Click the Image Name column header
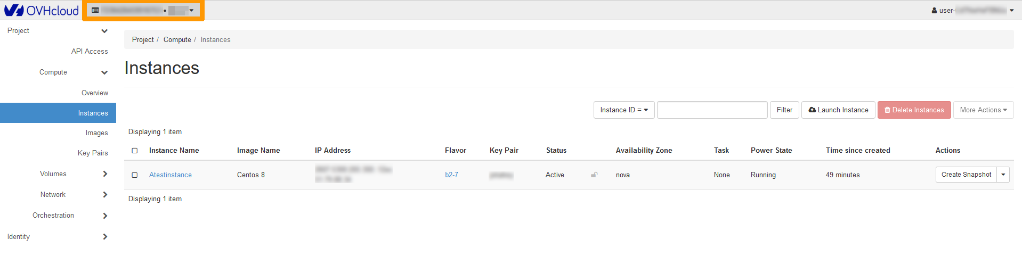1022x272 pixels. coord(258,151)
